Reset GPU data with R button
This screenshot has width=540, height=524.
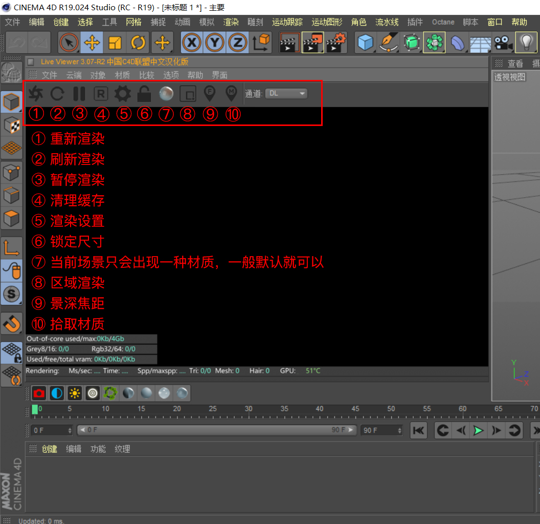tap(101, 94)
